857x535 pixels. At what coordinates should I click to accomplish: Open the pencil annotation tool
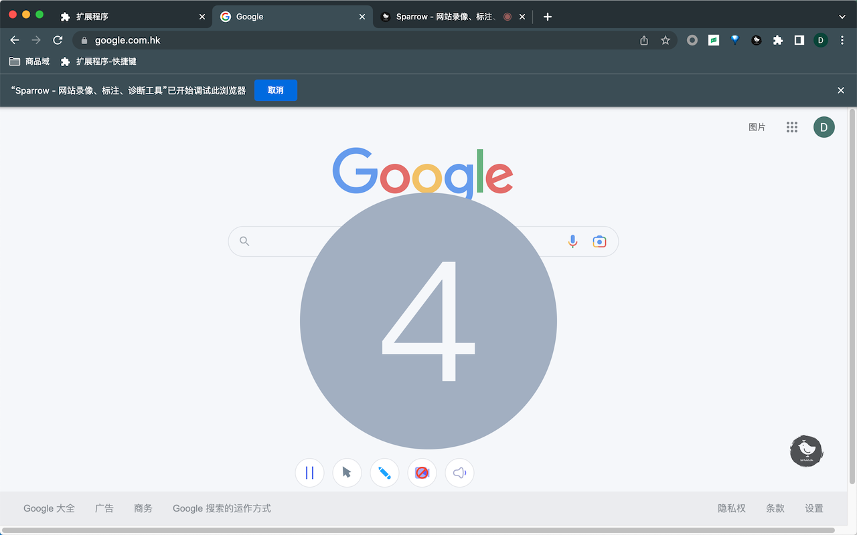coord(384,473)
